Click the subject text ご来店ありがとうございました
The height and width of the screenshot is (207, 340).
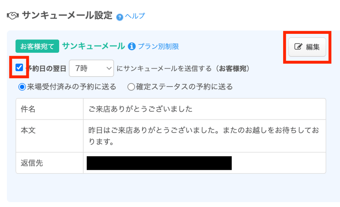[x=141, y=109]
